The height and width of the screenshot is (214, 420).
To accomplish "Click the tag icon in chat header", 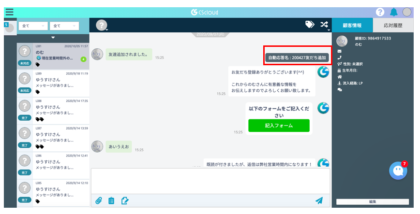I will (310, 25).
